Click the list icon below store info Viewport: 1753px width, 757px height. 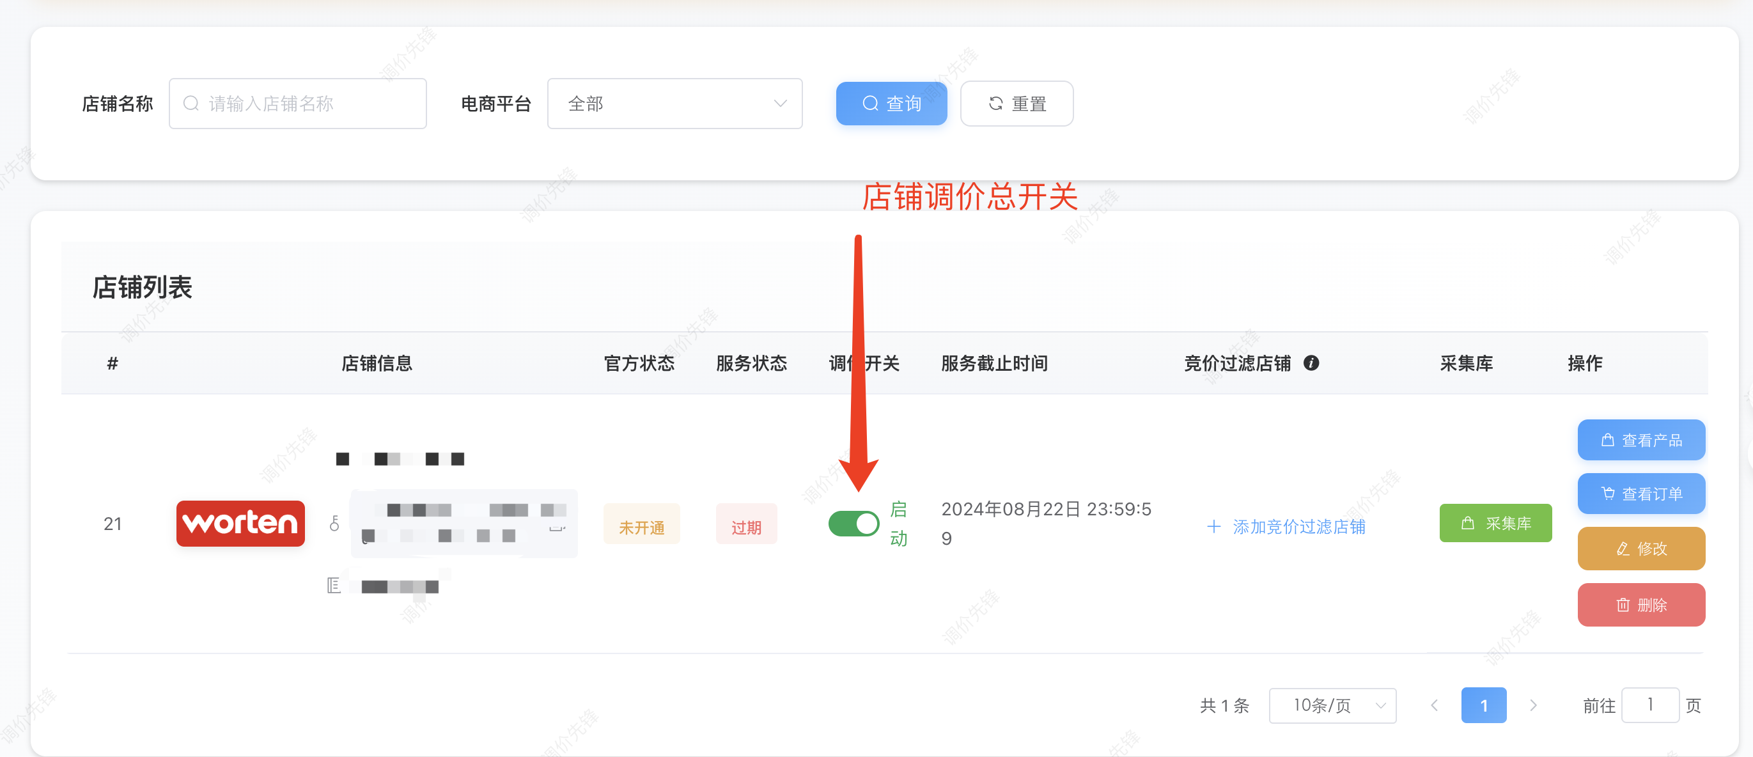click(x=334, y=586)
